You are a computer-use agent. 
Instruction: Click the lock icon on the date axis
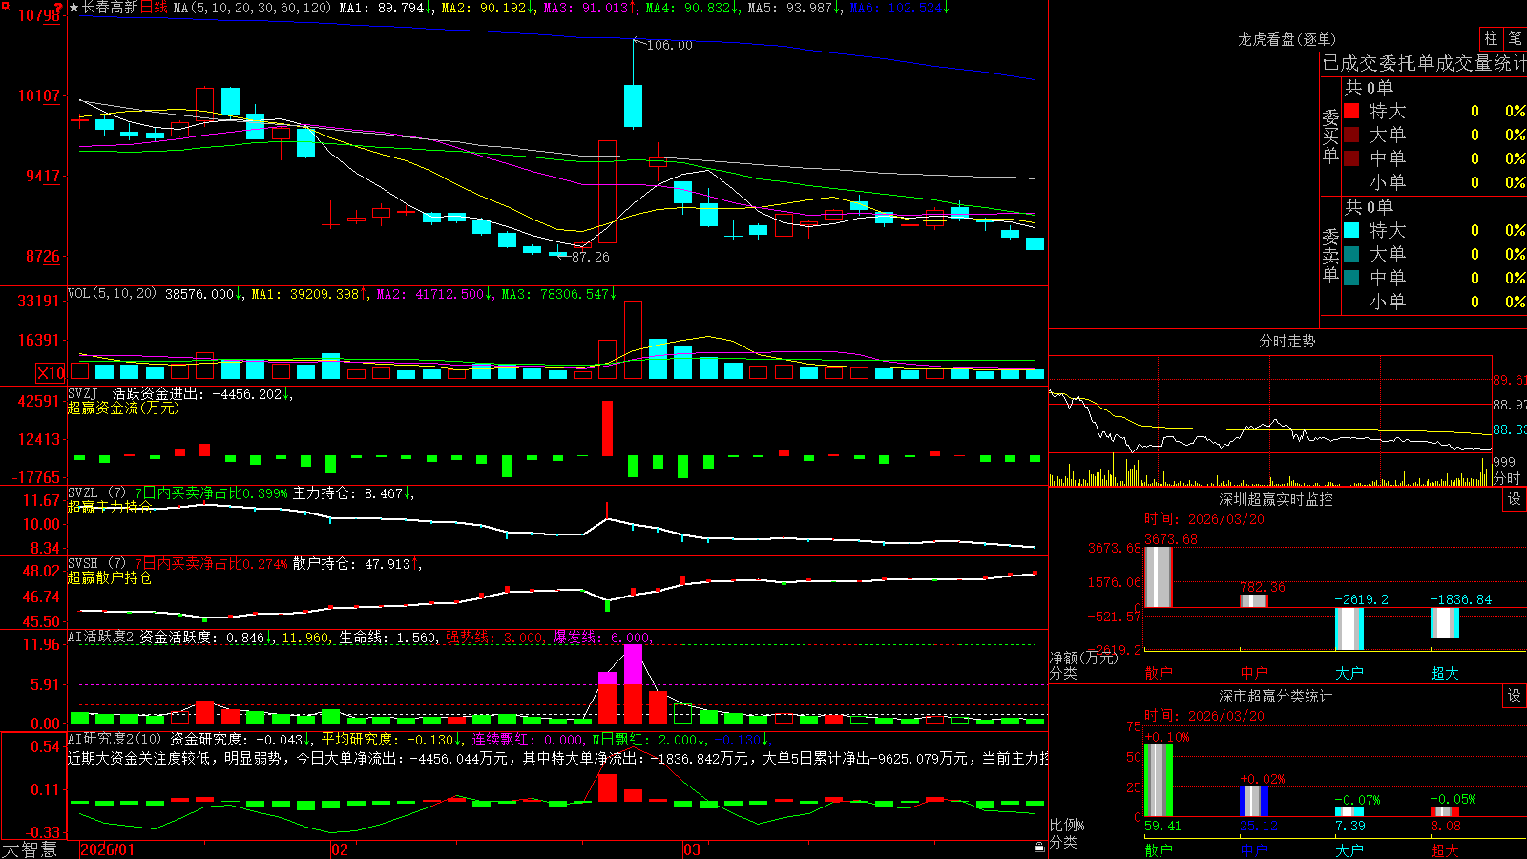(x=1039, y=847)
